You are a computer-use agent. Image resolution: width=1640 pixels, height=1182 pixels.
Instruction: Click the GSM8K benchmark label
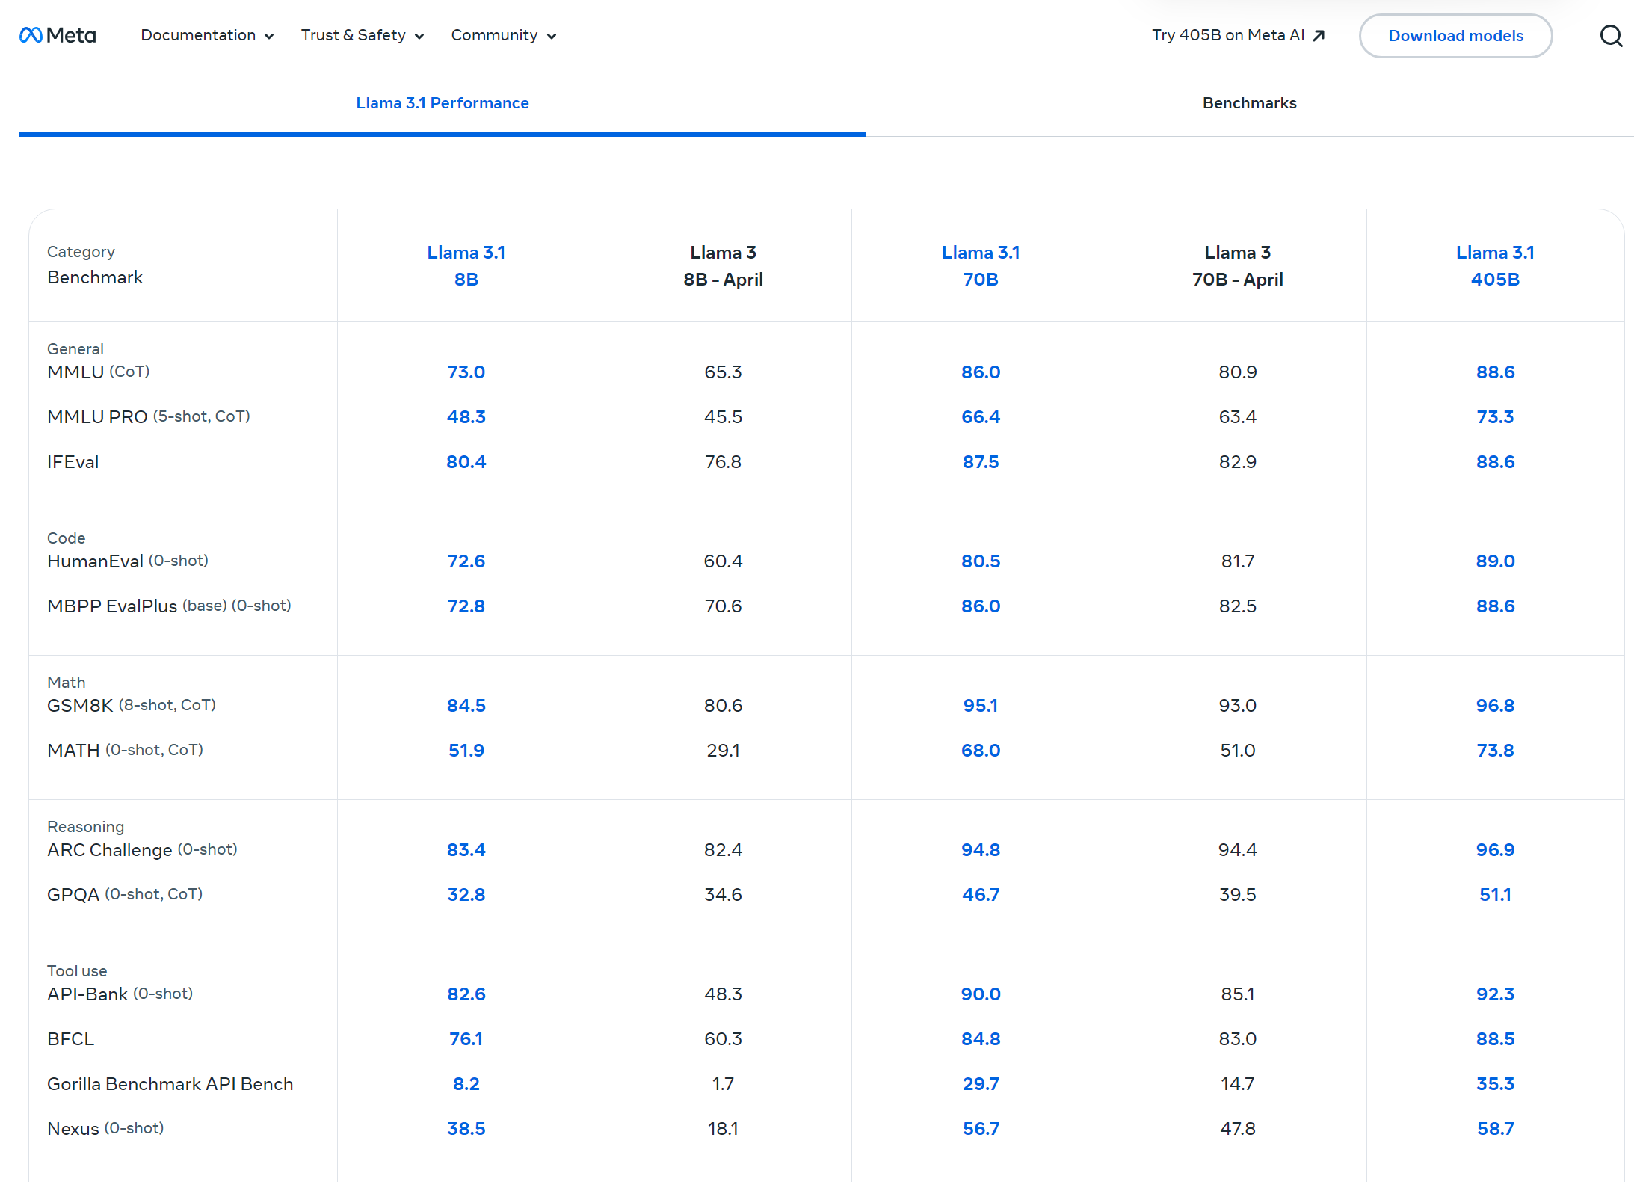(132, 705)
